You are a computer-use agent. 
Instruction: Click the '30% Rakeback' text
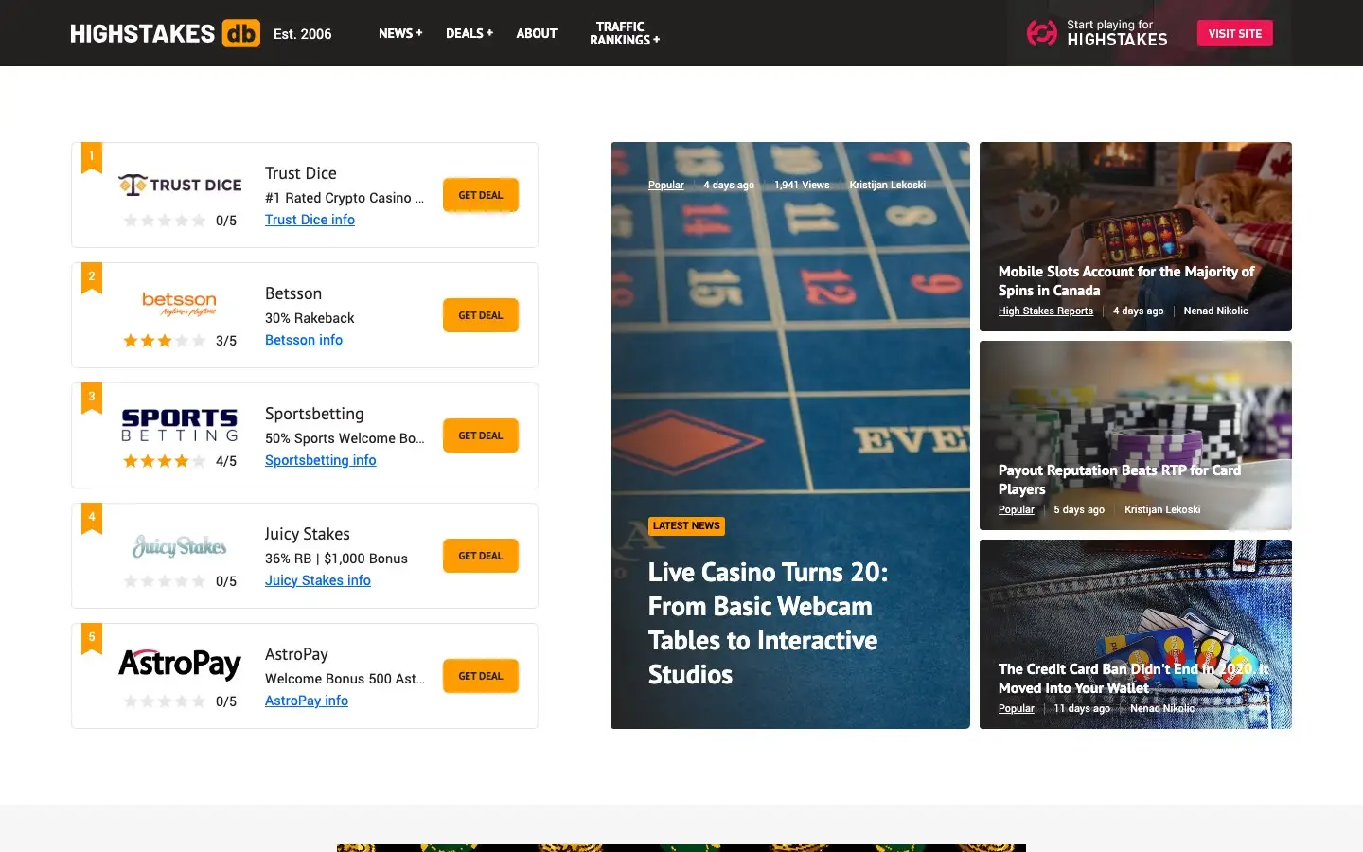310,318
